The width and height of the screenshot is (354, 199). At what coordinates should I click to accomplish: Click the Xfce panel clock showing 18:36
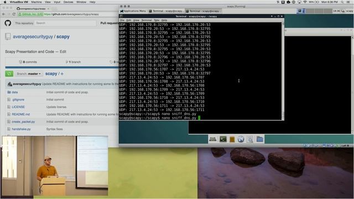336,11
